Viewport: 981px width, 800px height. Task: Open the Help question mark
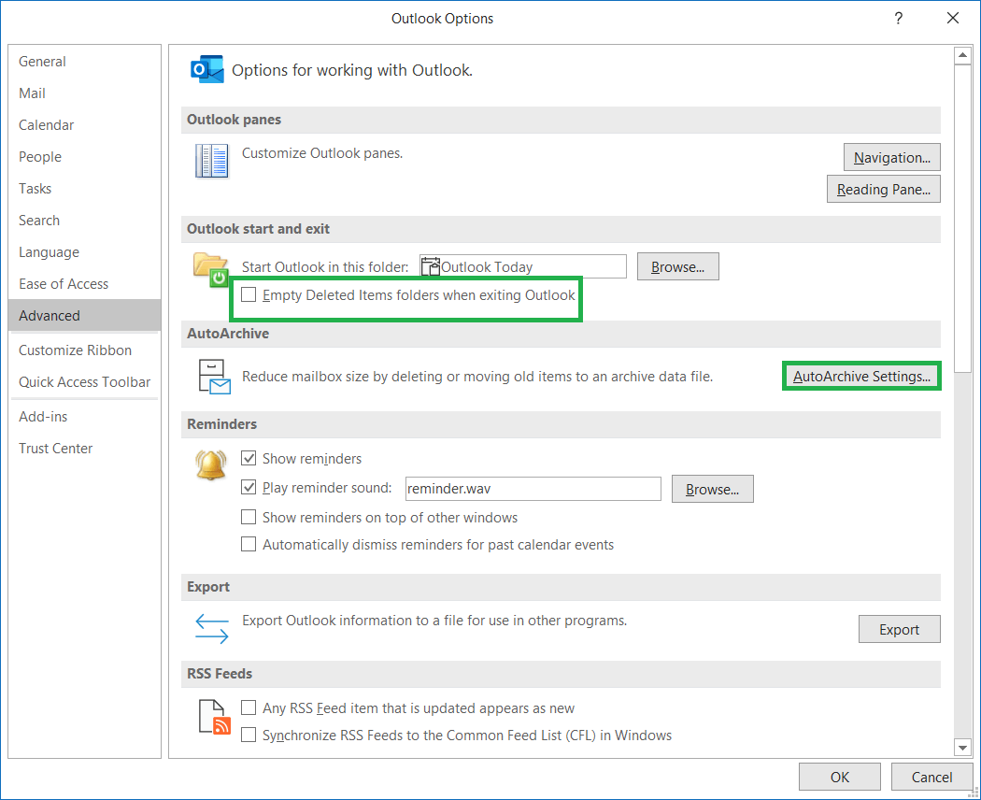[x=899, y=18]
